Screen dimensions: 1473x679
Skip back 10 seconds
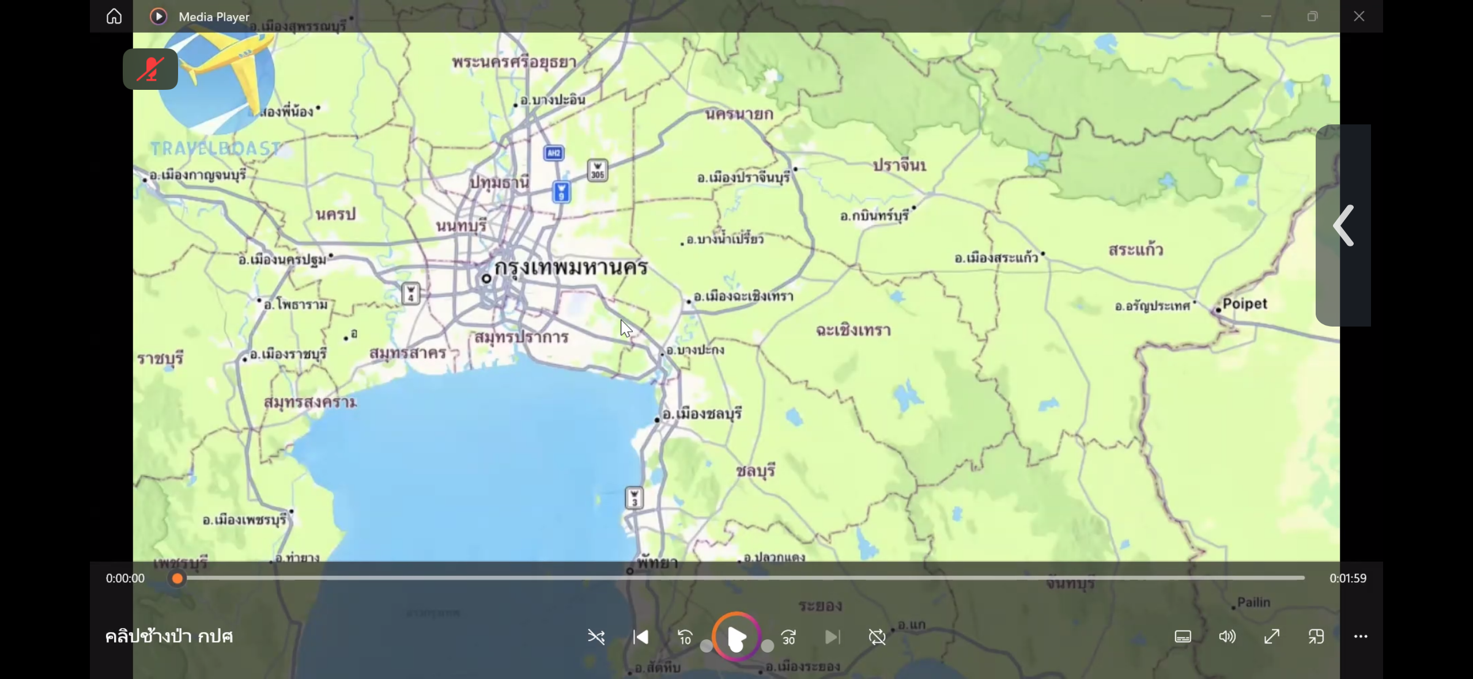[685, 637]
